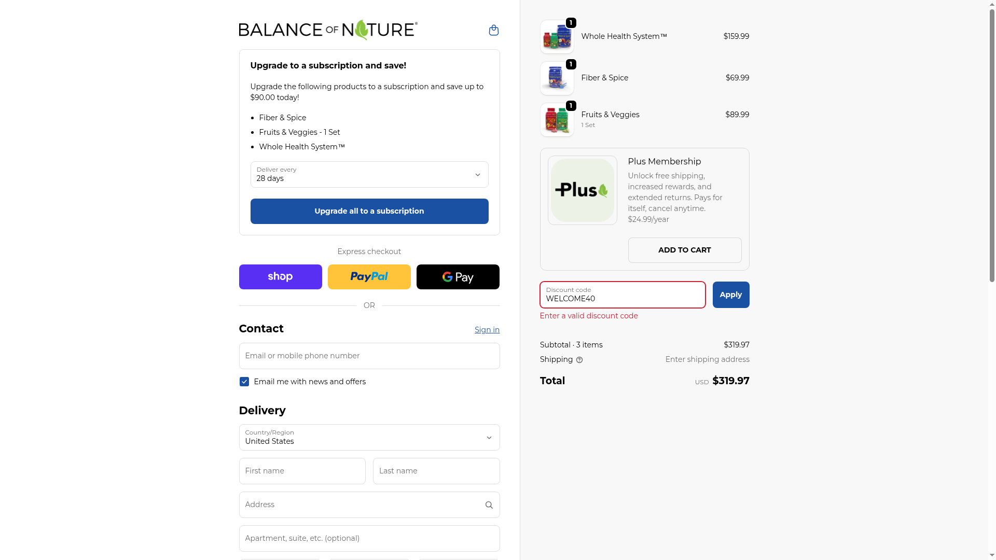Open the Deliver every 28 days dropdown
This screenshot has height=560, width=996.
(369, 174)
